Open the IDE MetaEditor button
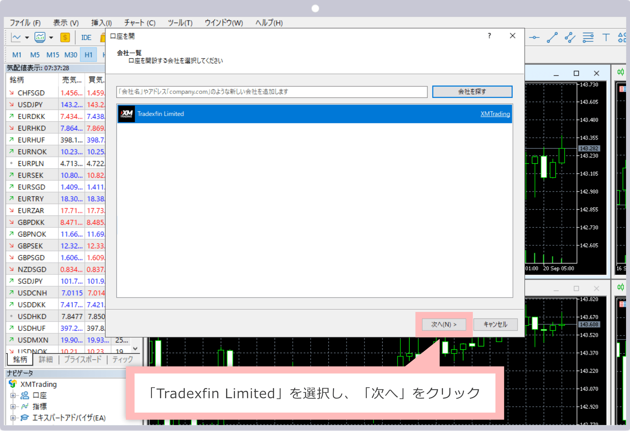Image resolution: width=630 pixels, height=431 pixels. coord(86,38)
